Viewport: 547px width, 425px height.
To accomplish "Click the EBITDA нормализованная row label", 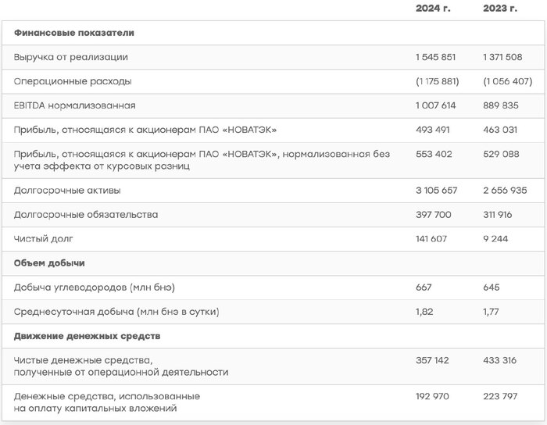I will [x=75, y=105].
